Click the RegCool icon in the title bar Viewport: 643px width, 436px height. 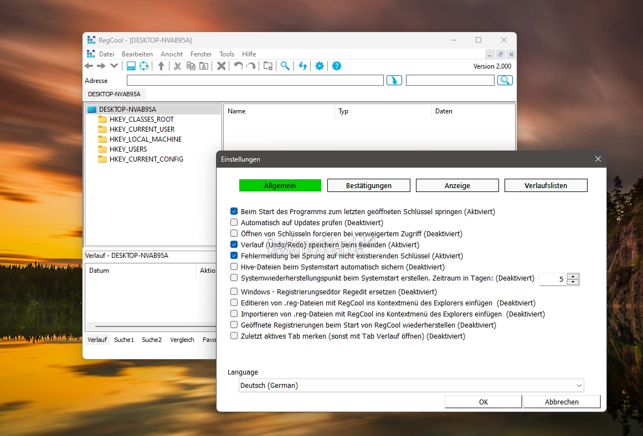tap(91, 40)
